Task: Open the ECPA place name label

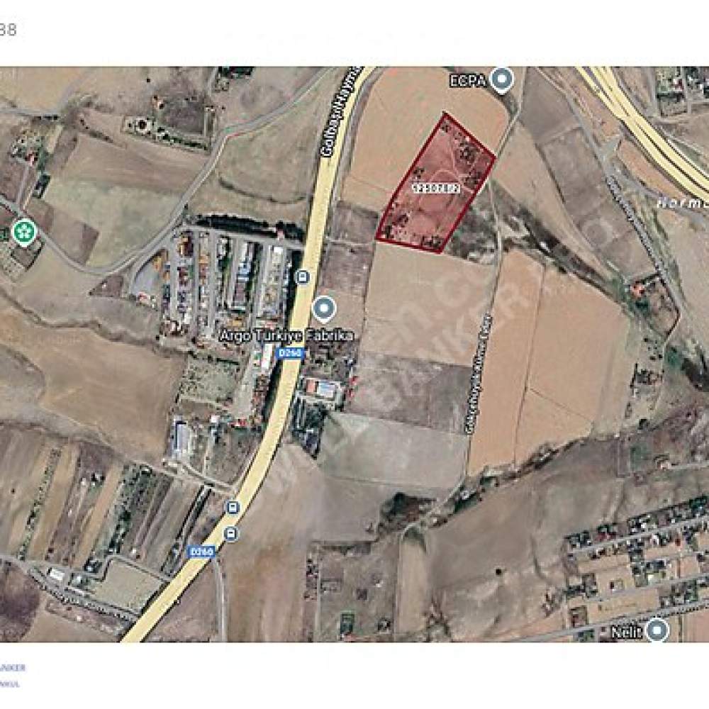Action: [468, 81]
